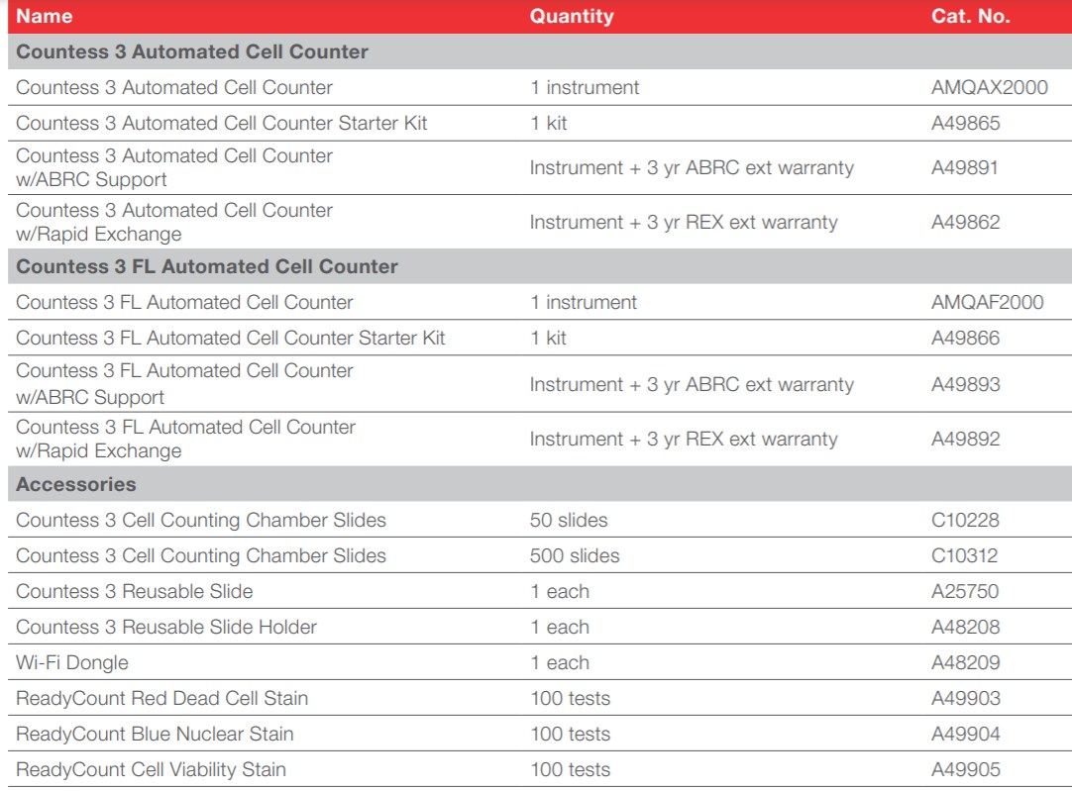Click the Quantity column header
The width and height of the screenshot is (1072, 791).
coord(571,16)
